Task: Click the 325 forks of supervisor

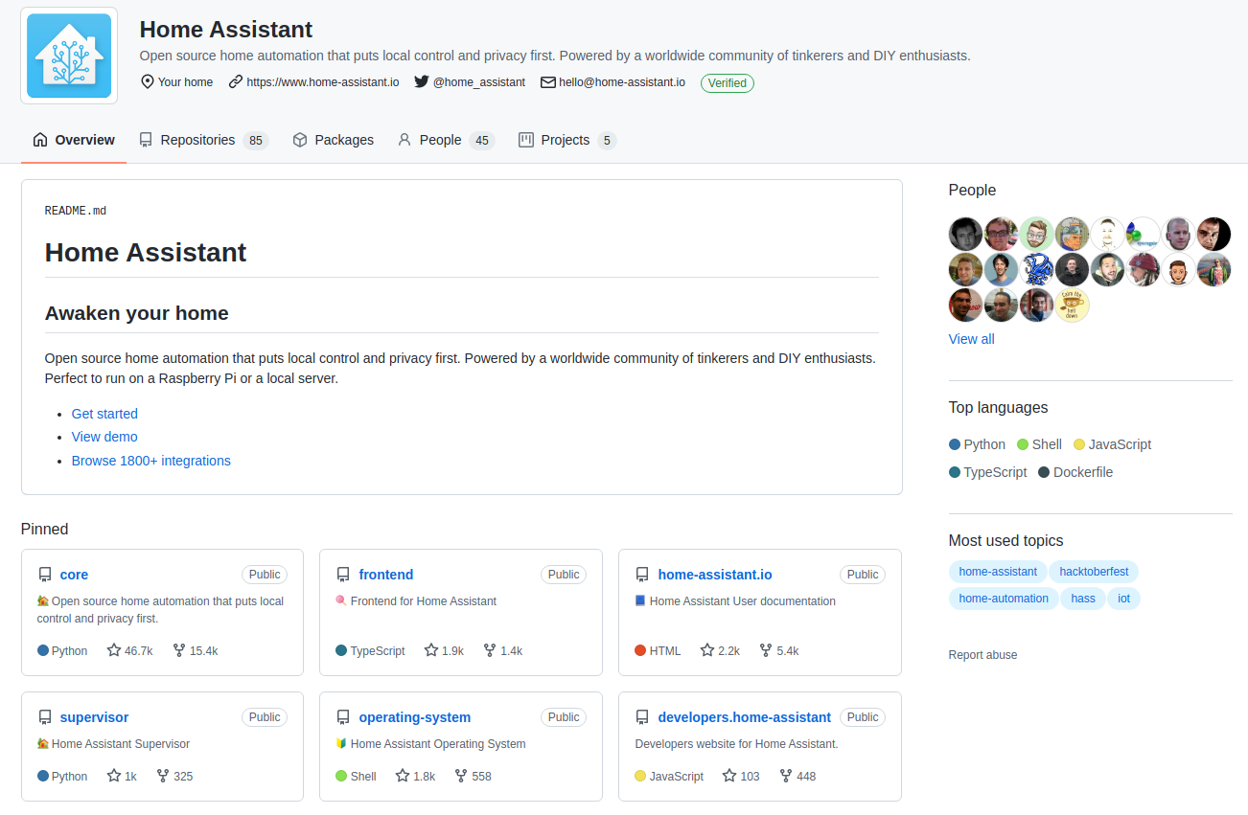Action: click(x=175, y=776)
